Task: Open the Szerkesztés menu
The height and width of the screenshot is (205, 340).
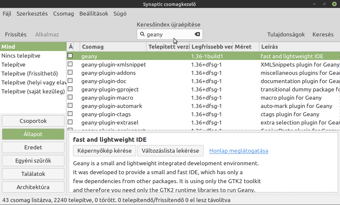Action: tap(32, 14)
